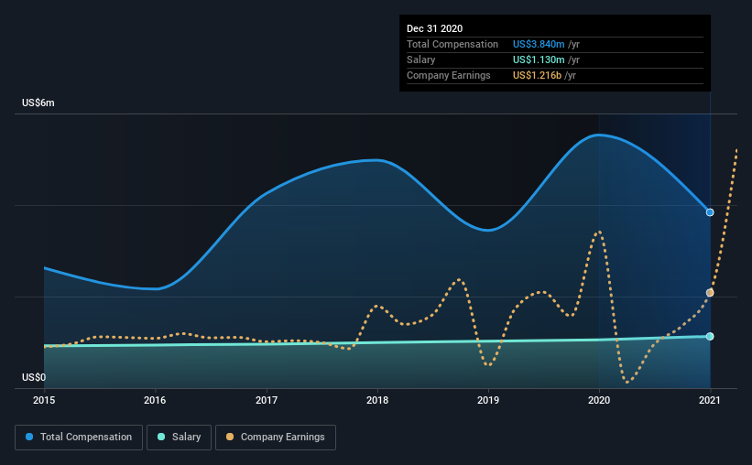This screenshot has width=752, height=465.
Task: Click the US$1.130m salary value
Action: [539, 59]
